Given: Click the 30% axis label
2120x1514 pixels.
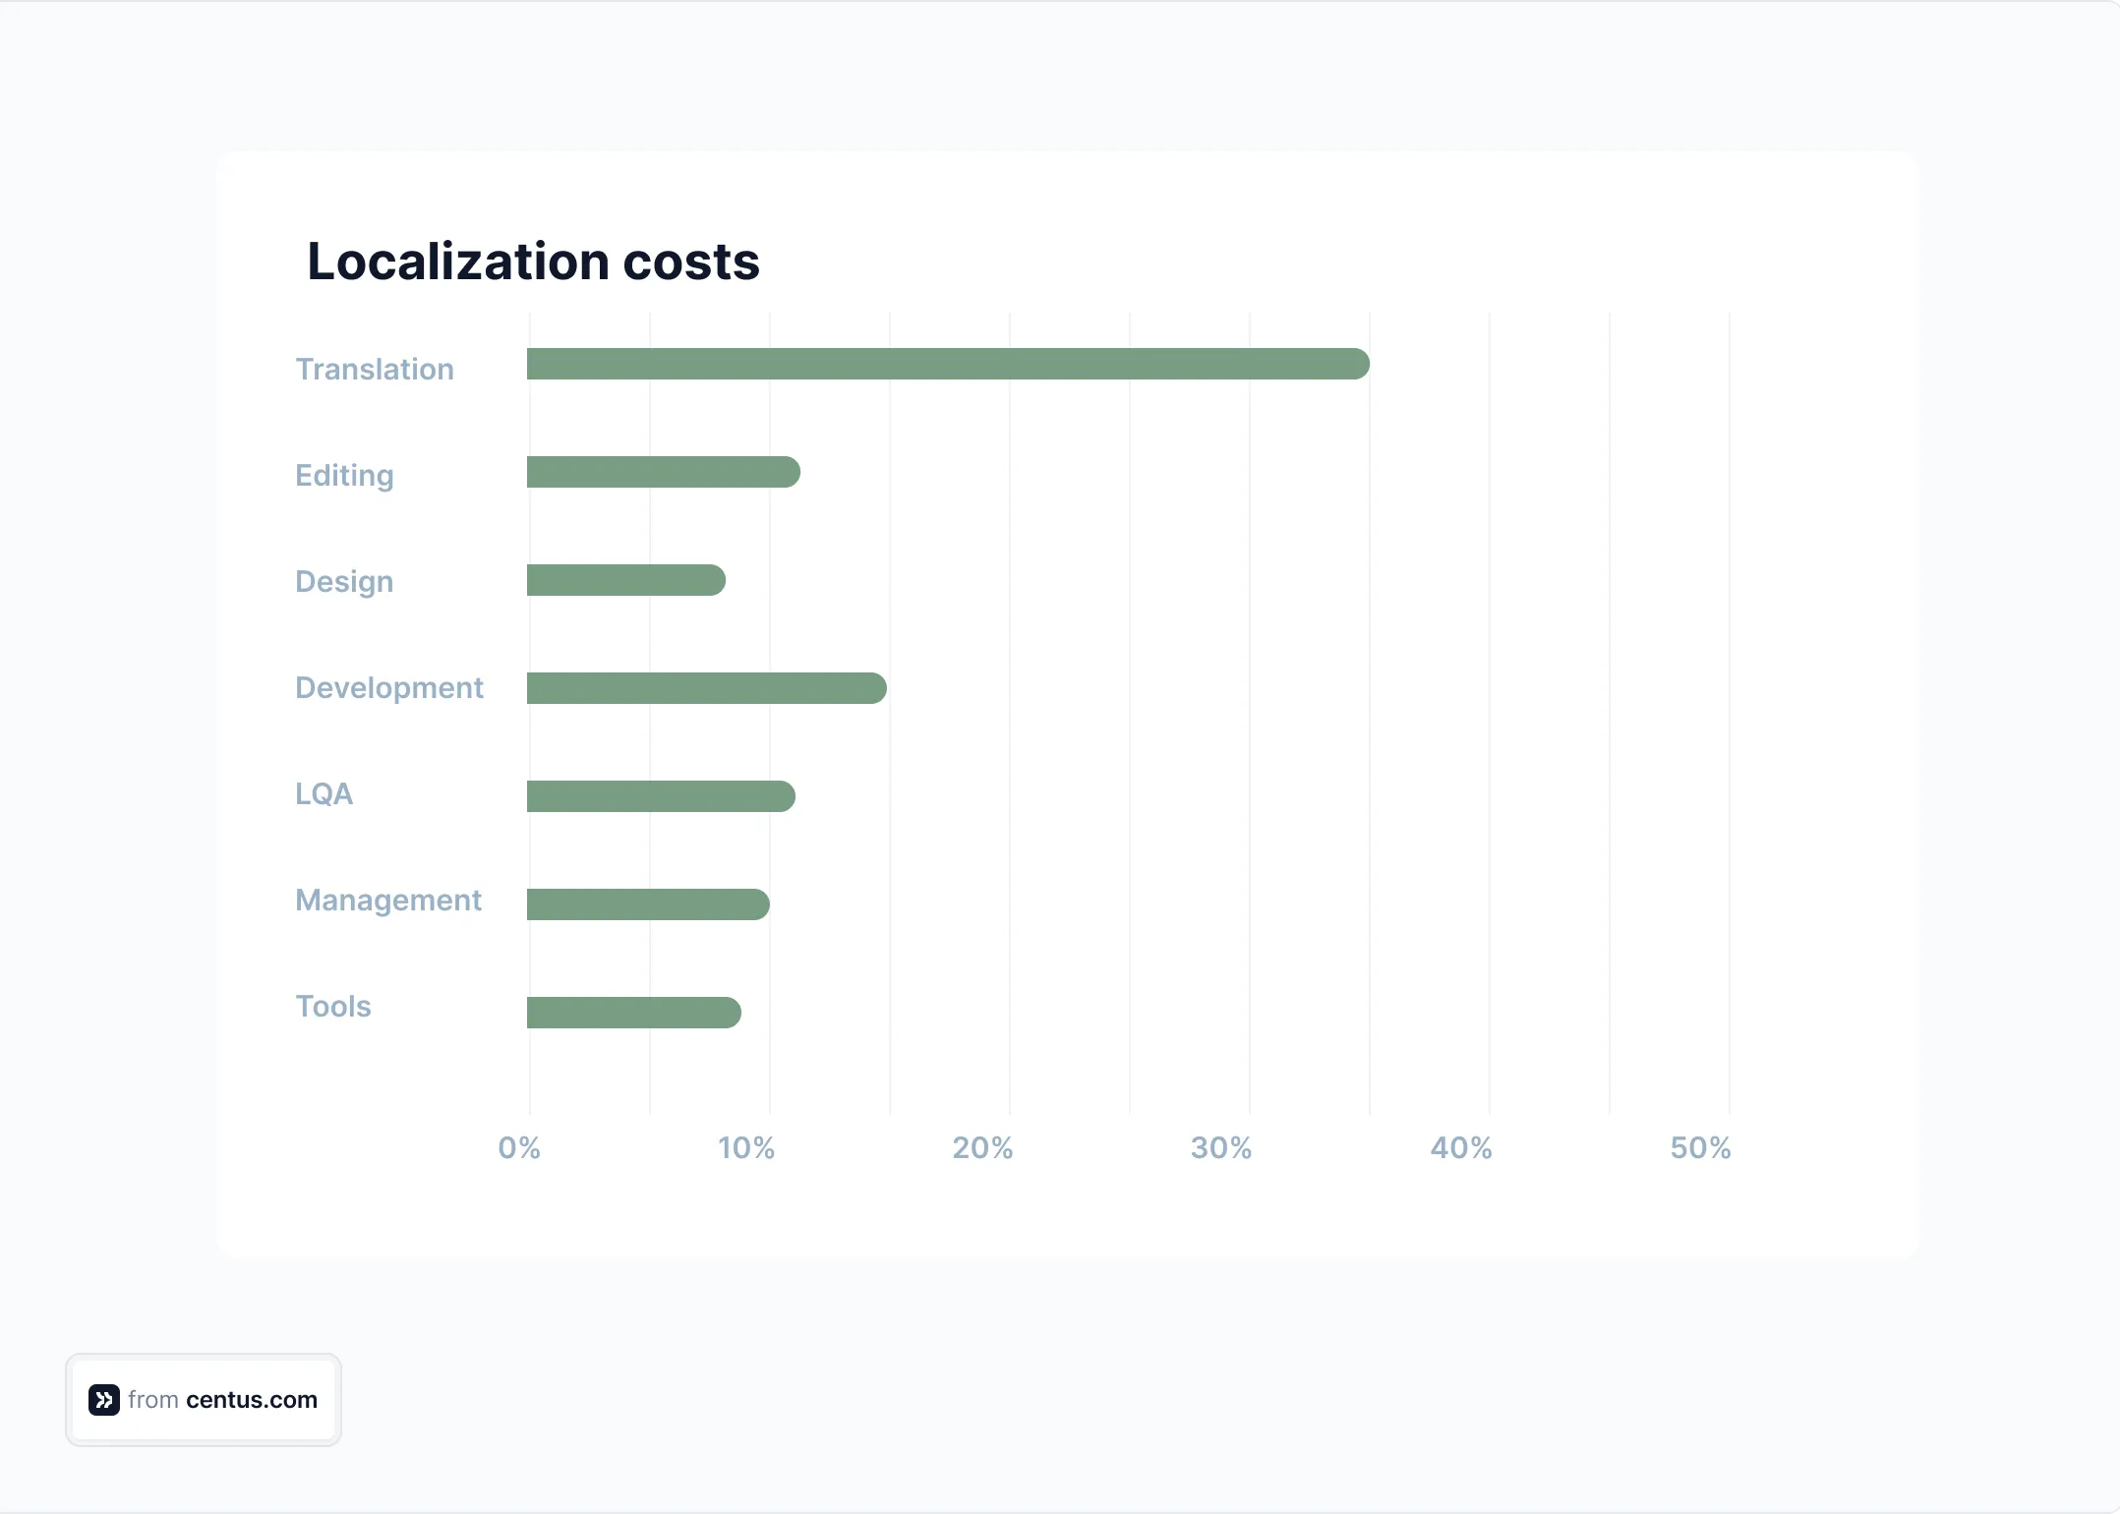Looking at the screenshot, I should (x=1222, y=1147).
